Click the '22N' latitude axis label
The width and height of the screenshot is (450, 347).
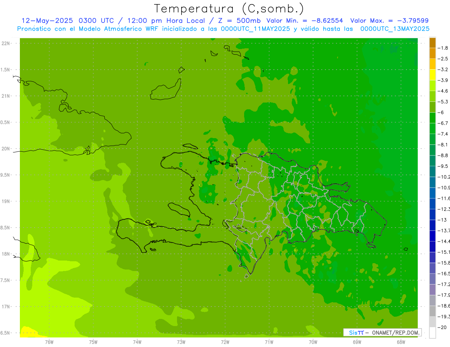coord(6,43)
